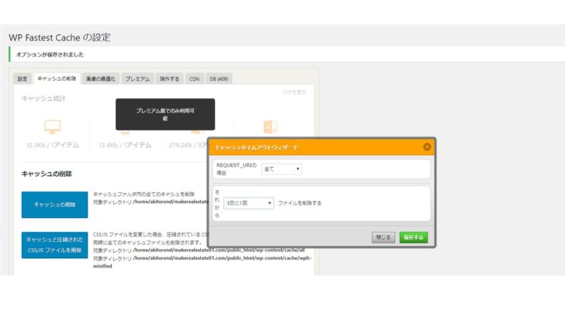Go to the プレミアム tab

(x=137, y=78)
